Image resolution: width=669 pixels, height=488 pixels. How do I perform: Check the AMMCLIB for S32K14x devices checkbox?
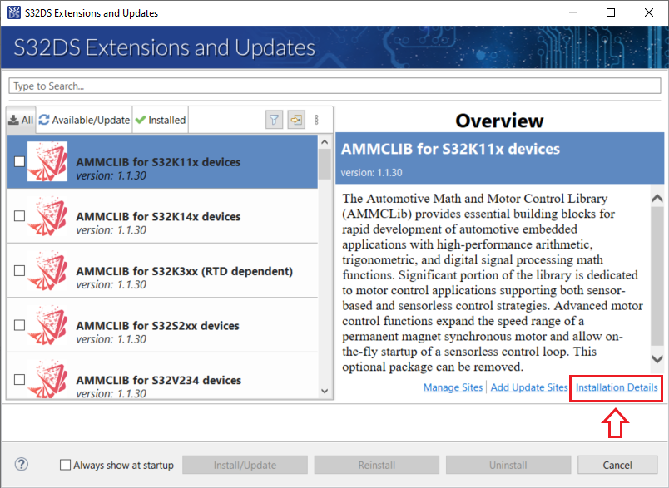19,216
